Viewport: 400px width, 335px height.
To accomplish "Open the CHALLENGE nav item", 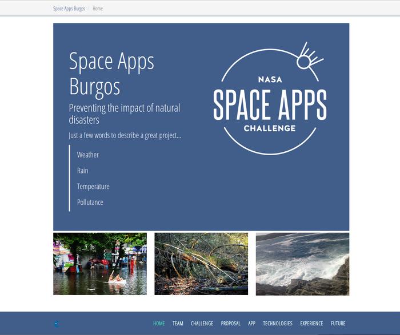I will pos(202,324).
